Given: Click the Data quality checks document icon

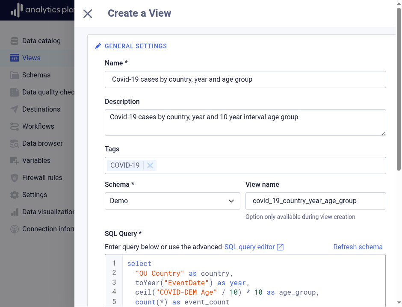Looking at the screenshot, I should [15, 92].
